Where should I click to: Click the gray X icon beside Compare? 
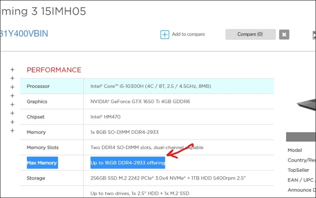tap(284, 34)
